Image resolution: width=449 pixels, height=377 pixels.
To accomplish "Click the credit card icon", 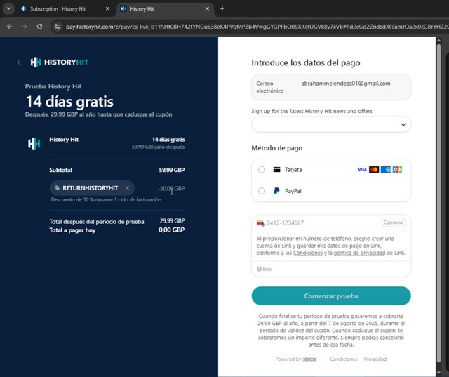I will 276,170.
